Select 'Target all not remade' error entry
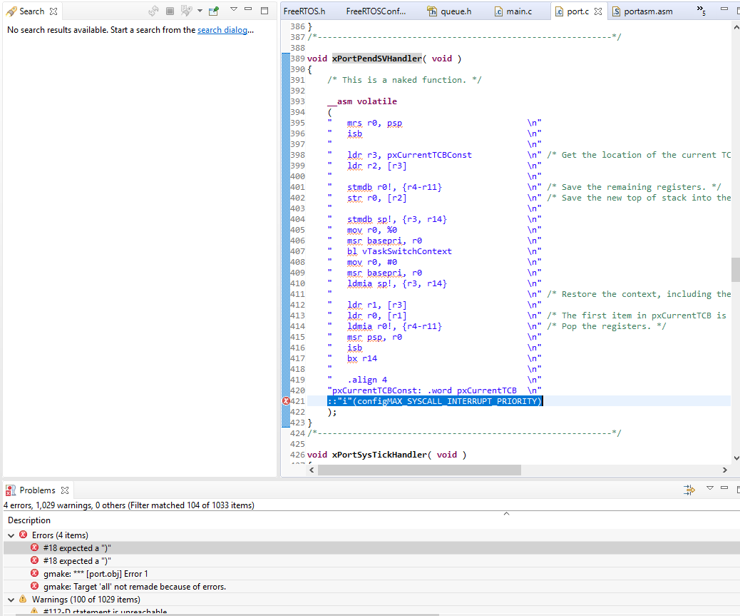Viewport: 740px width, 616px height. pos(371,586)
